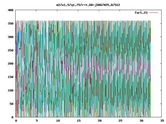Click the y-axis label 350
The image size is (166, 124).
click(11, 24)
